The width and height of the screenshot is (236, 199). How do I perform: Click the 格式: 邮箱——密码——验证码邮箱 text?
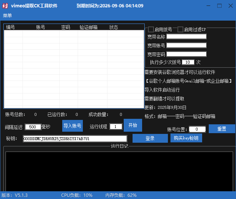coord(180,116)
